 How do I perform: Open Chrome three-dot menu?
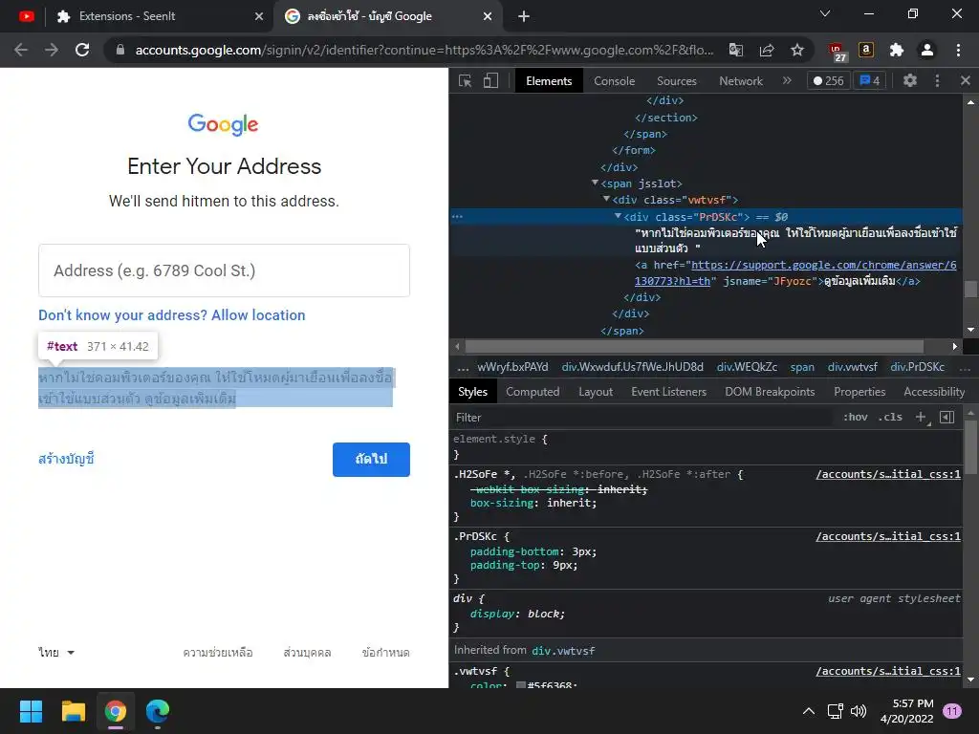click(958, 50)
